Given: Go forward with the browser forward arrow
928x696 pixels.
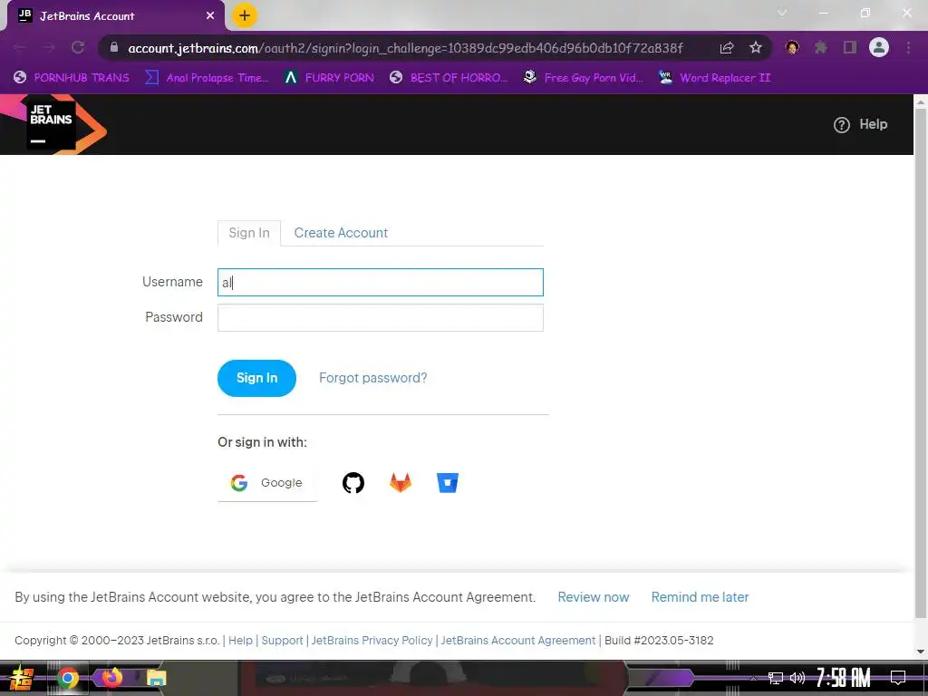Looking at the screenshot, I should click(x=49, y=48).
